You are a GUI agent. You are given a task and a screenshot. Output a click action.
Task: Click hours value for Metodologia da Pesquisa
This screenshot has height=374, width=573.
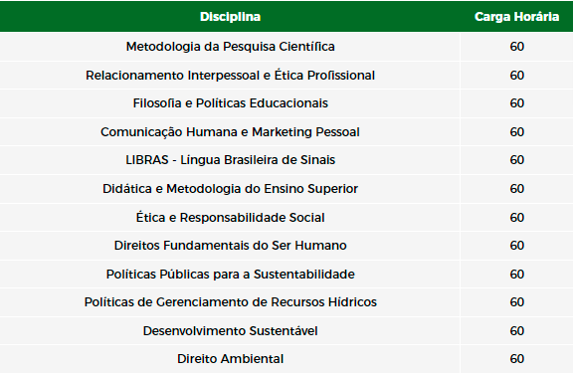click(516, 47)
